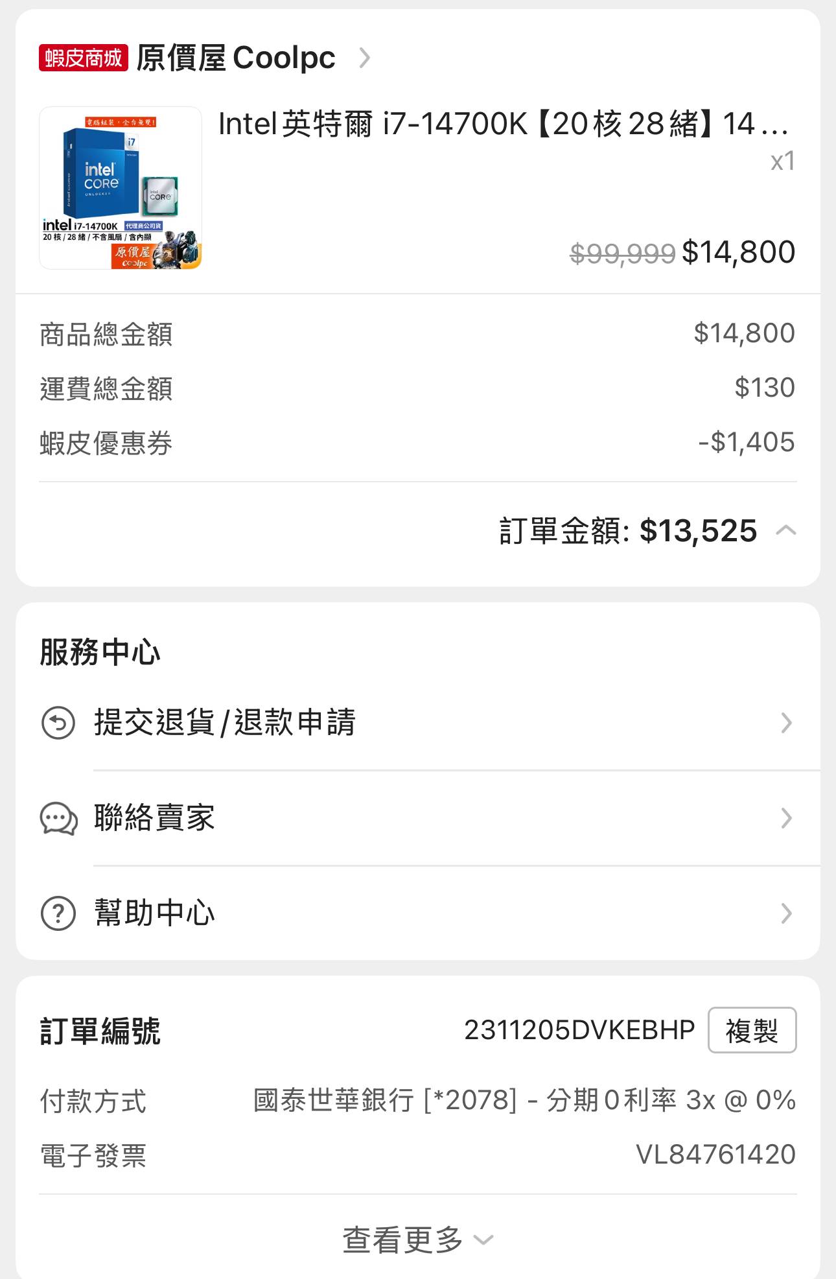Viewport: 836px width, 1279px height.
Task: Open 提交退貨/退款申請 request option
Action: coord(418,723)
